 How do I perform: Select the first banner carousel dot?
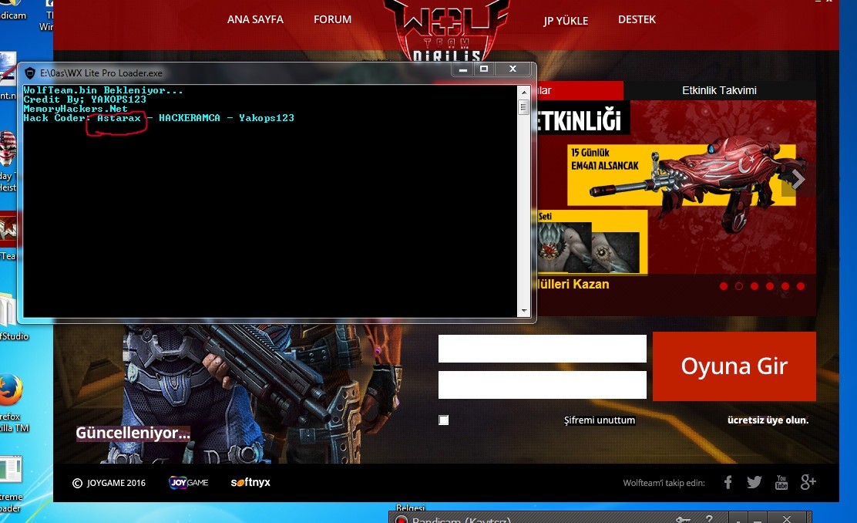[x=724, y=286]
